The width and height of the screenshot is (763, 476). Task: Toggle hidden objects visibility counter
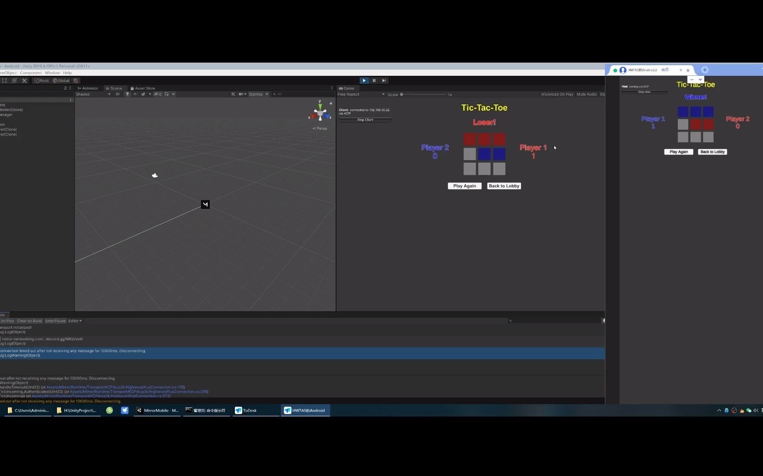[158, 94]
